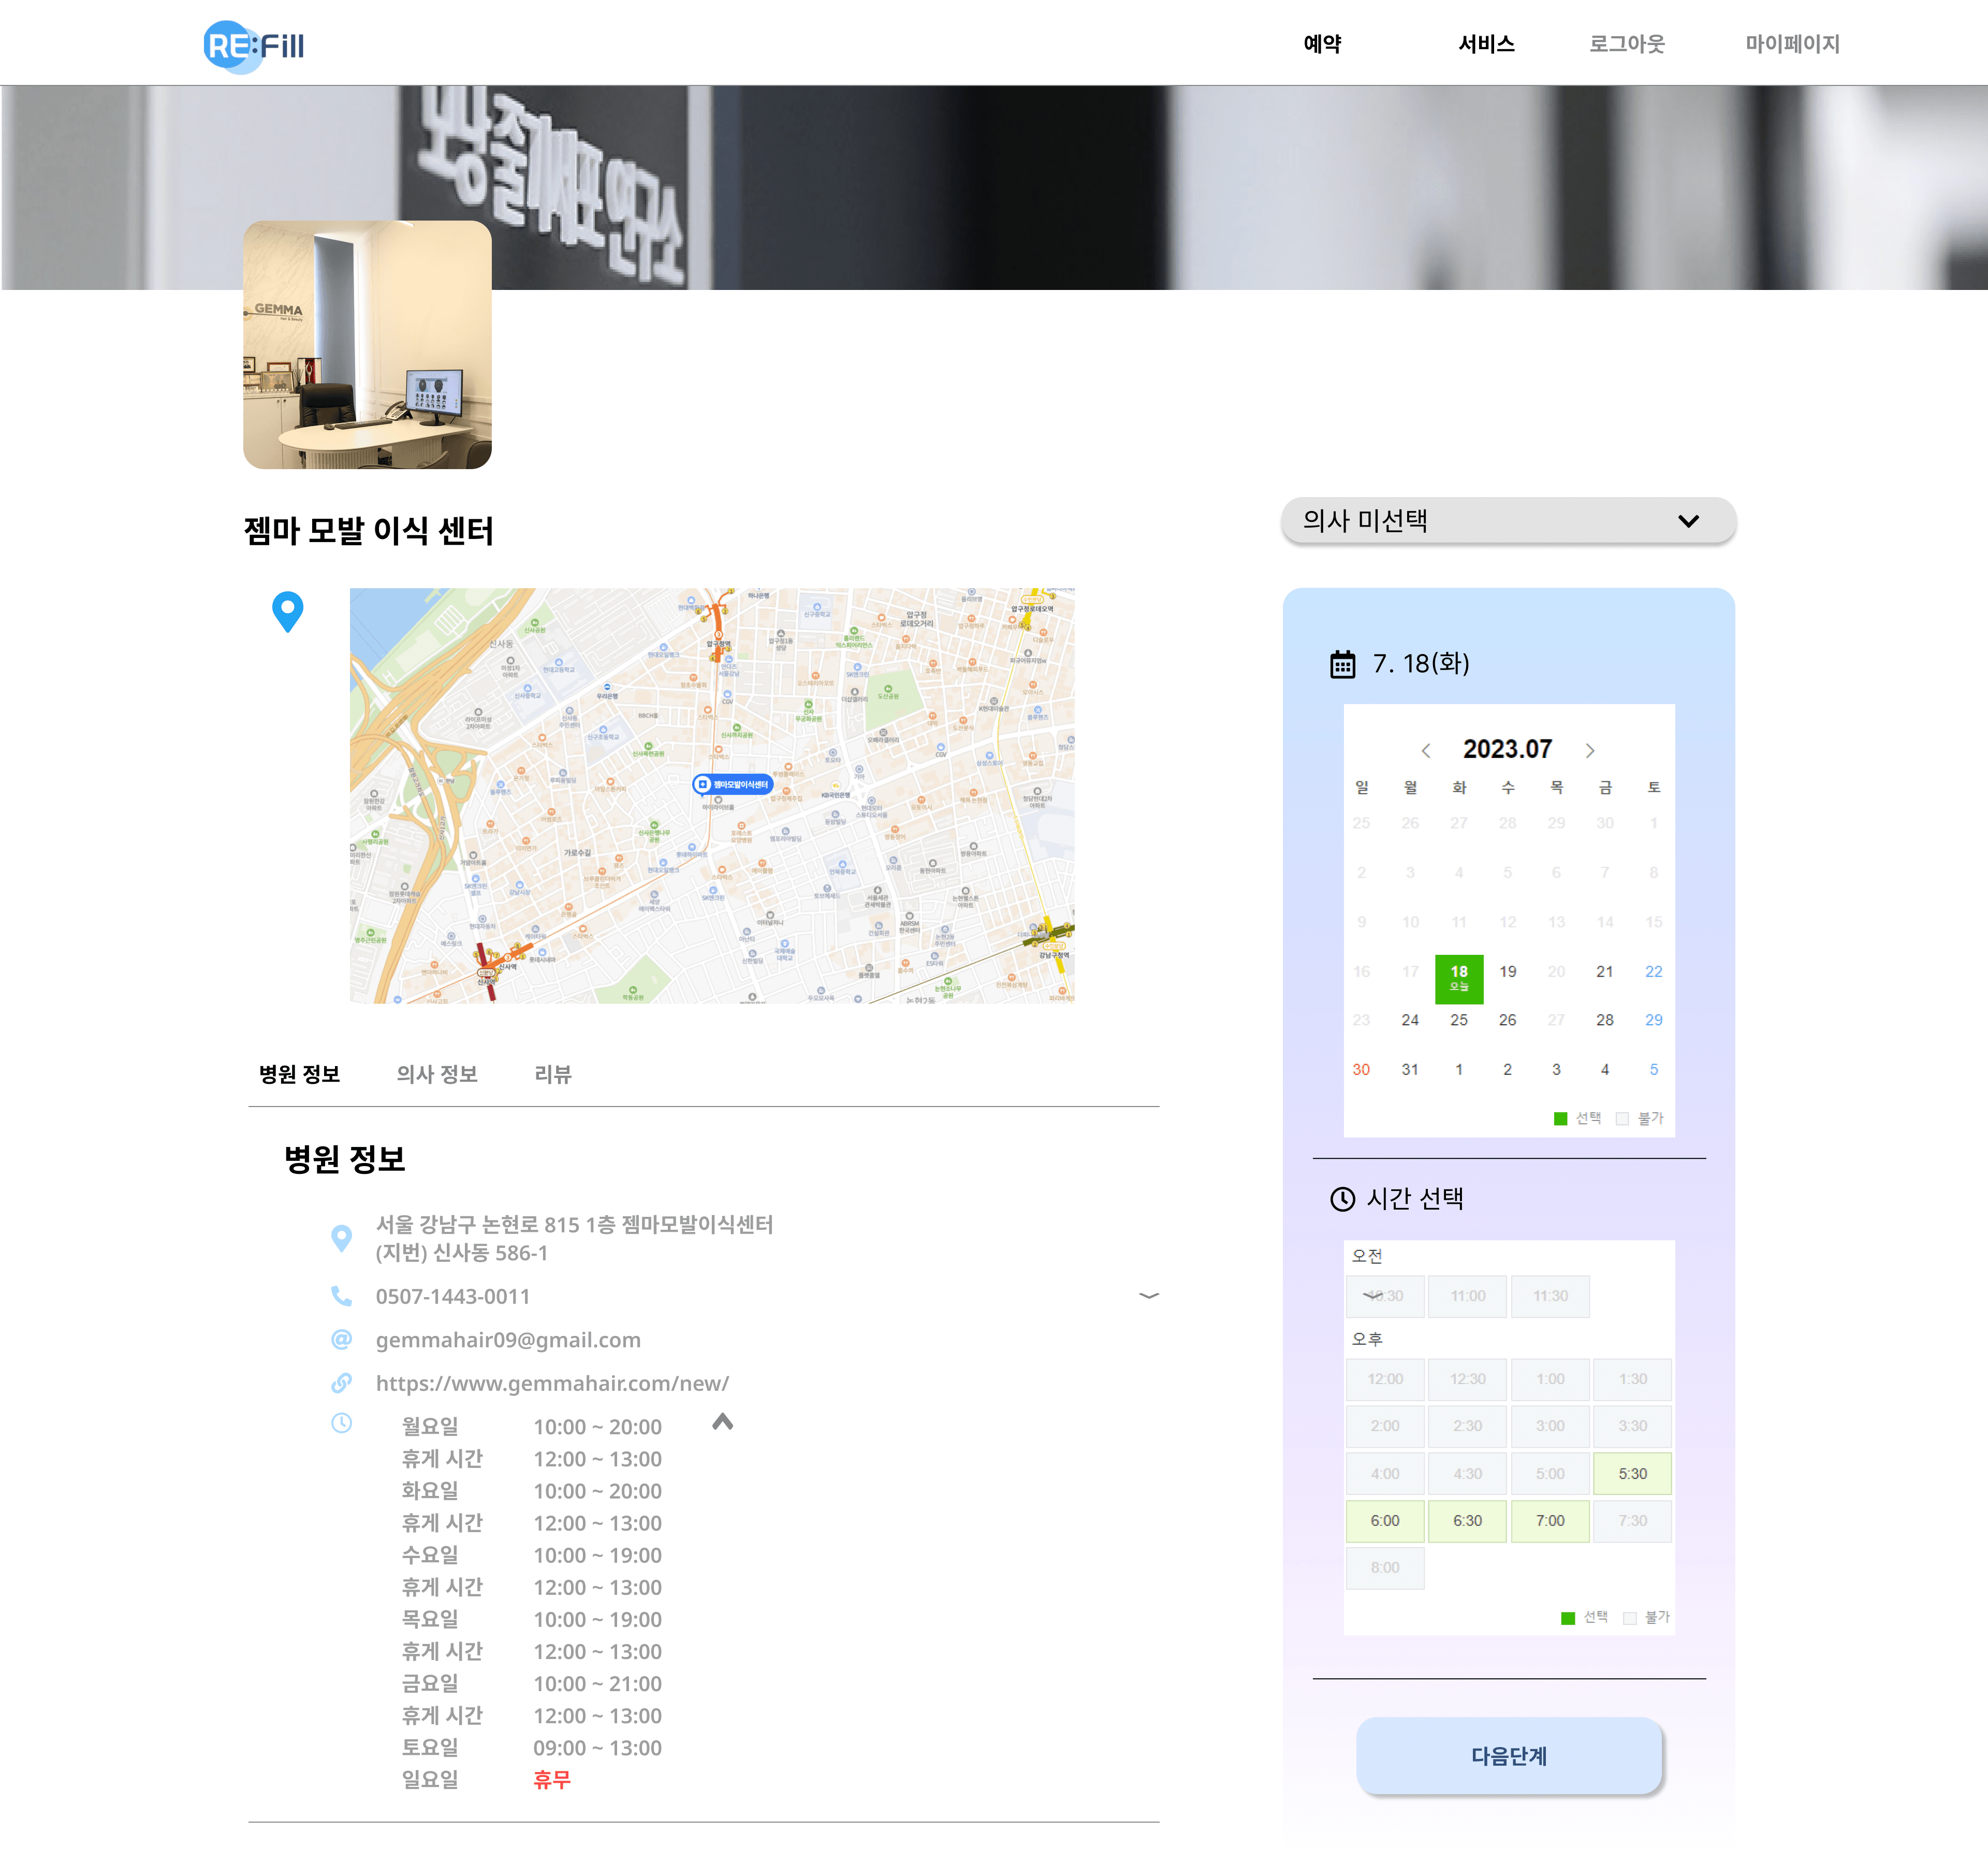The image size is (1988, 1862).
Task: Click the map of the clinic location
Action: tap(712, 795)
